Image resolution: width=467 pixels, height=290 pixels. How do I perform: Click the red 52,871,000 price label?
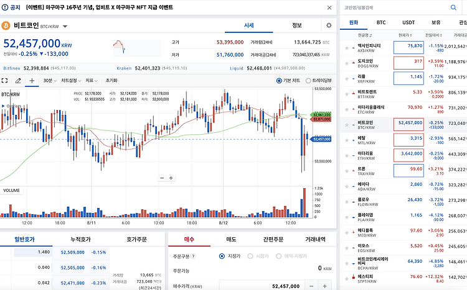(321, 119)
